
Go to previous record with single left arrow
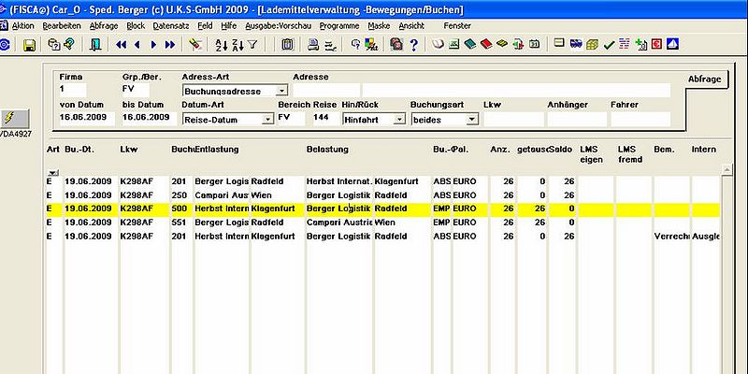pyautogui.click(x=137, y=45)
